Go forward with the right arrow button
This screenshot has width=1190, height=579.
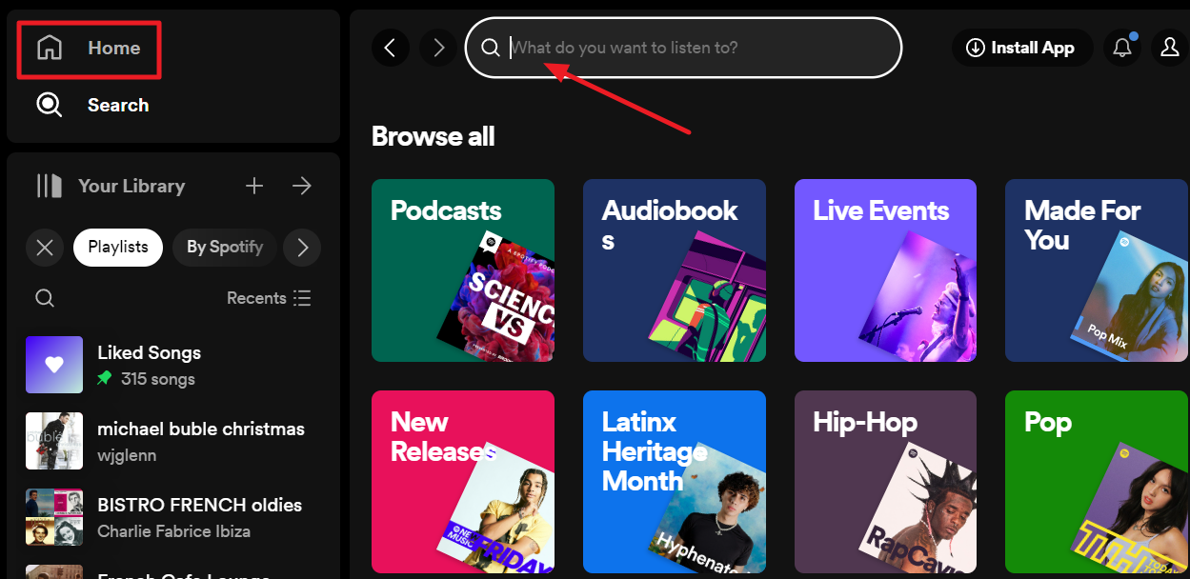pyautogui.click(x=438, y=48)
